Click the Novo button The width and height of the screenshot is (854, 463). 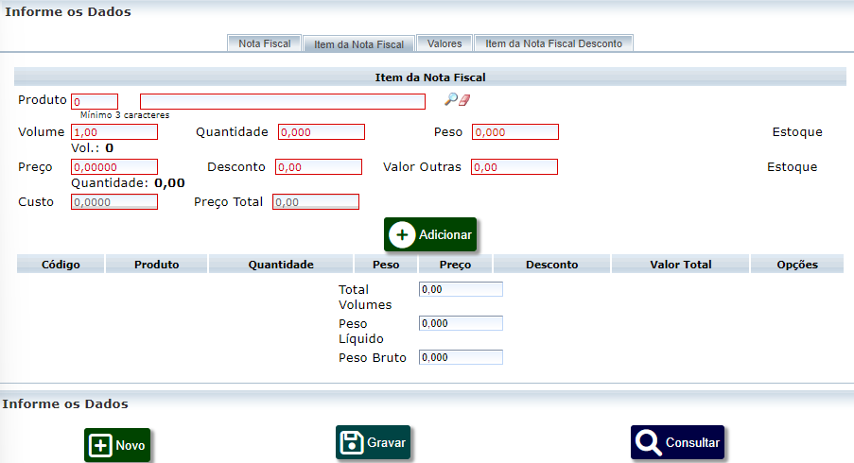pos(117,445)
